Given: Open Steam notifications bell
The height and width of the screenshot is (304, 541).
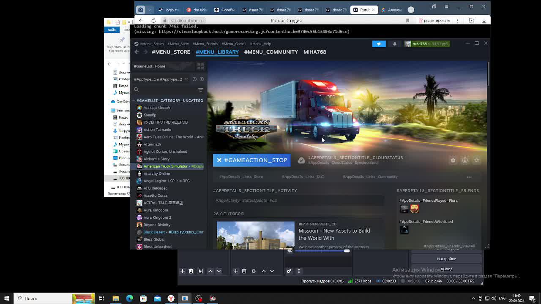Looking at the screenshot, I should [395, 44].
